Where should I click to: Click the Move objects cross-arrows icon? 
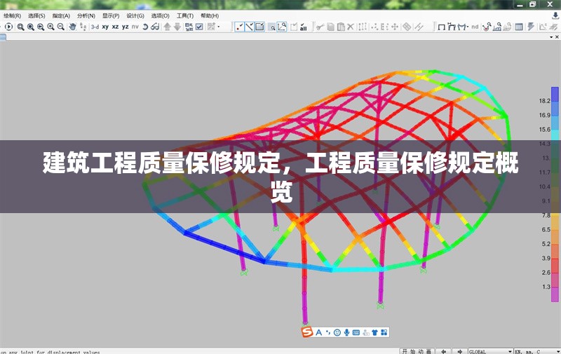[x=395, y=27]
